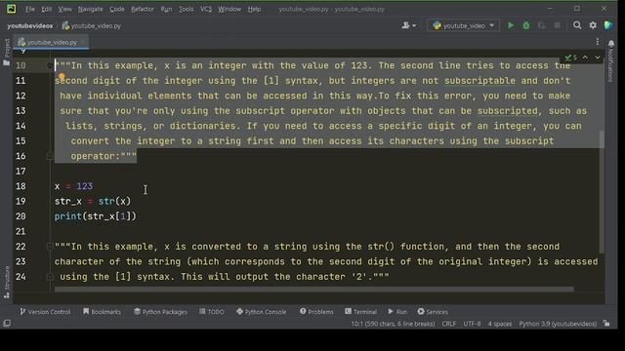The height and width of the screenshot is (351, 625).
Task: Debug youtube_video with the bug icon
Action: 526,25
